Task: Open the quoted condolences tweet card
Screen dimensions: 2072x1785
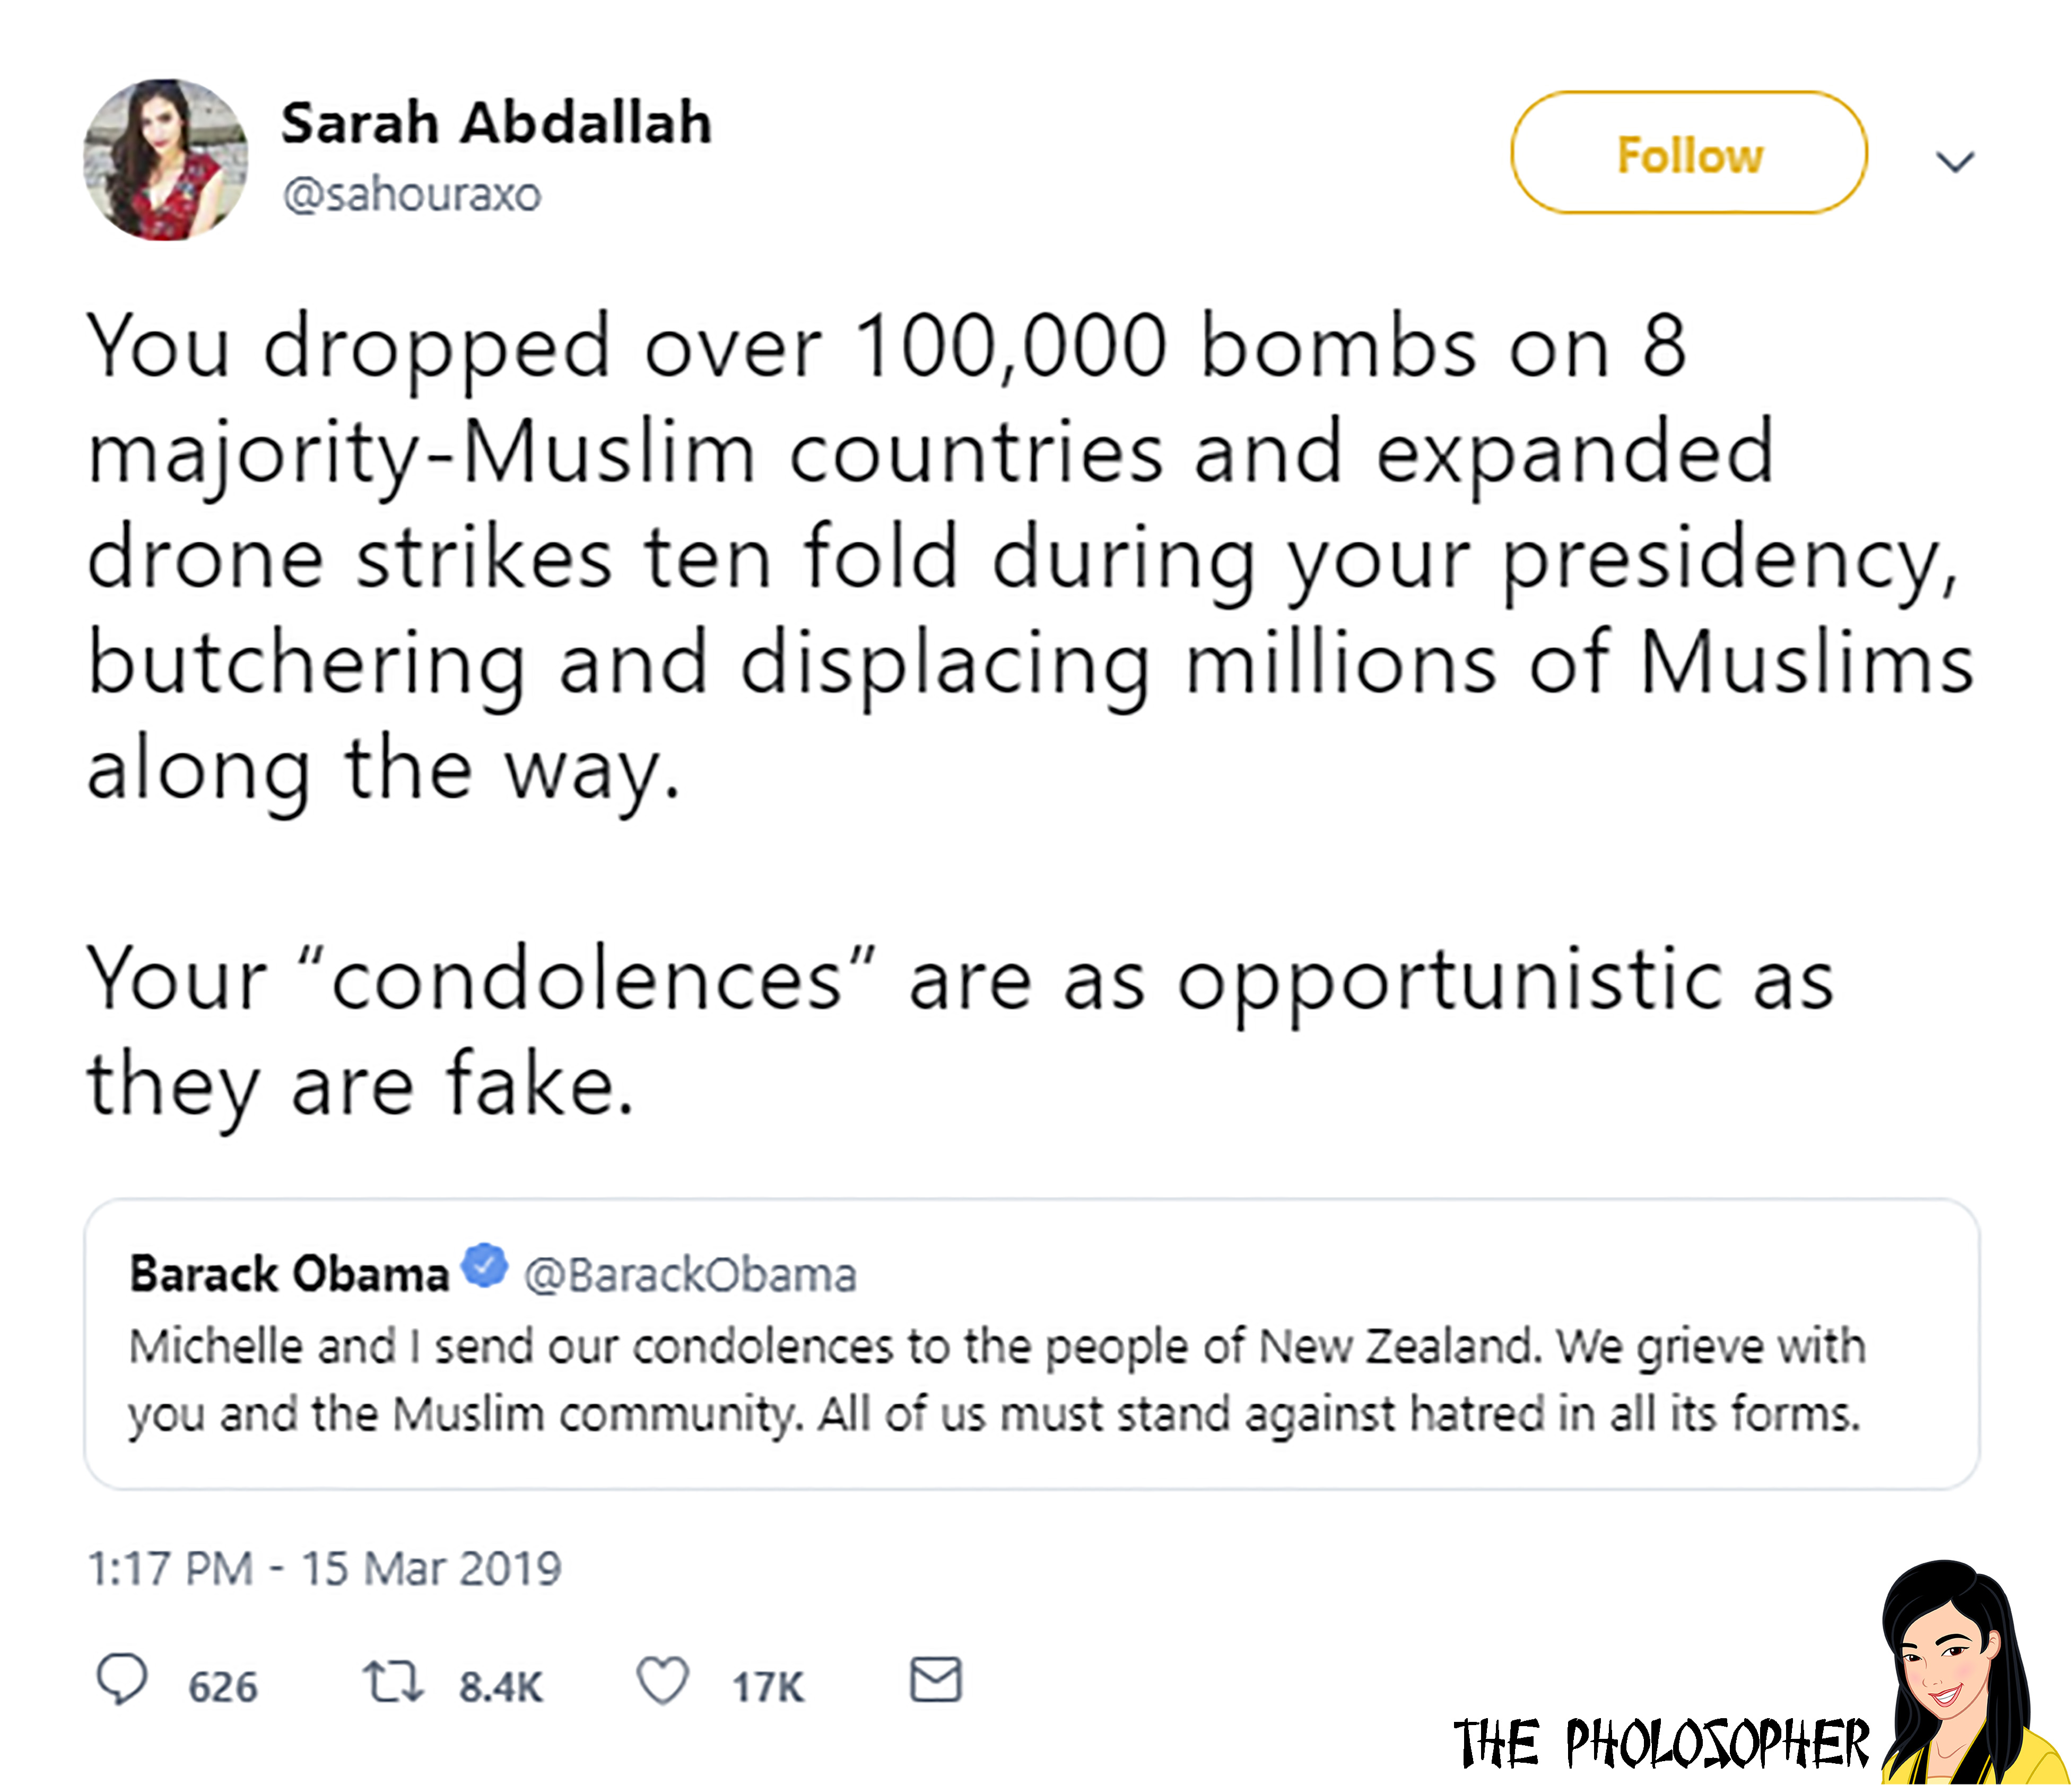Action: [x=1030, y=1379]
